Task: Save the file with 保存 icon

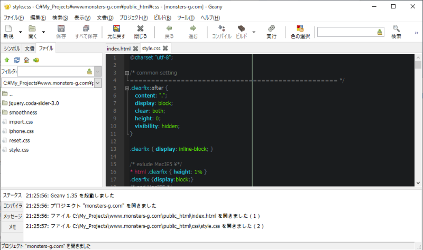Action: [61, 32]
